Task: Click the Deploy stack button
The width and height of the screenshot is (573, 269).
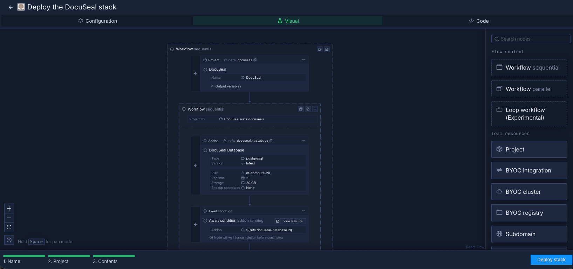Action: [x=551, y=260]
